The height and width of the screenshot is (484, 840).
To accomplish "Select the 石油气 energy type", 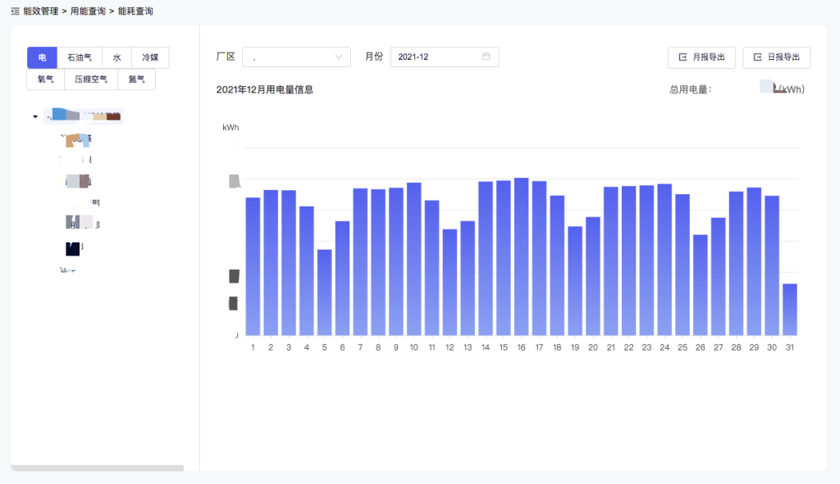I will [x=78, y=57].
